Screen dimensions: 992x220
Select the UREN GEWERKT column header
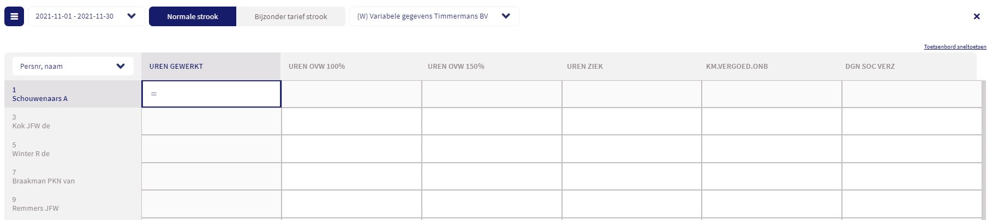(176, 67)
